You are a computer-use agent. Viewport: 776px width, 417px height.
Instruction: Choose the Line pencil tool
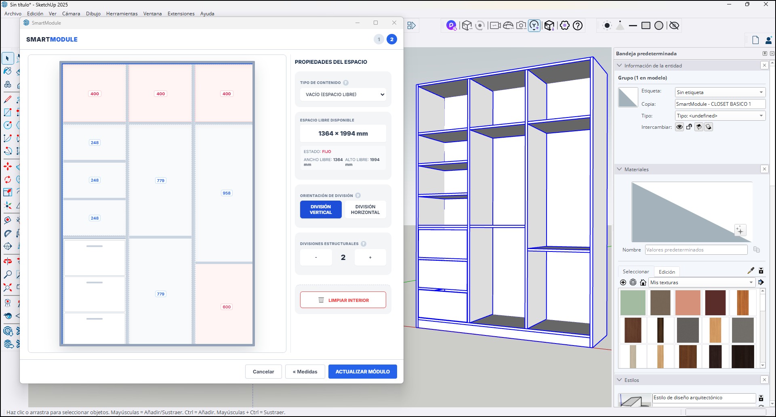[8, 99]
